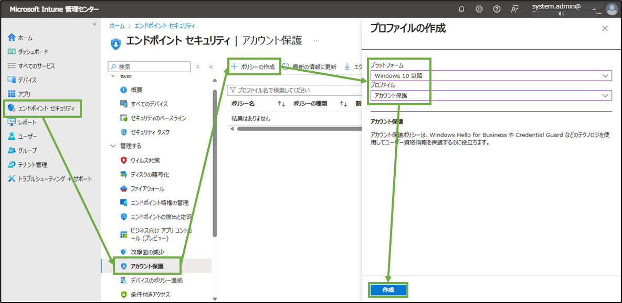
Task: Open the settings gear icon
Action: click(479, 9)
